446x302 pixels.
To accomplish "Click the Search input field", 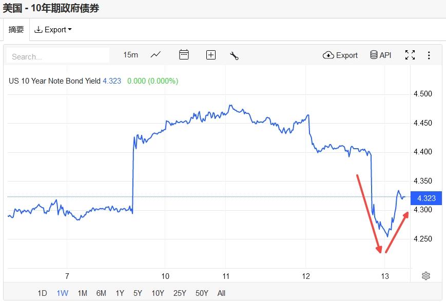I will coord(58,56).
